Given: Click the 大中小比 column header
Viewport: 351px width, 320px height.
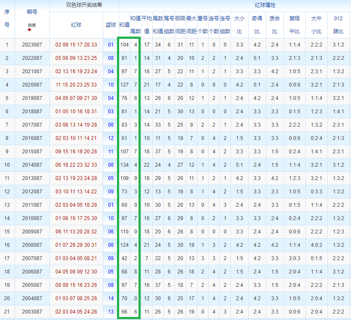Looking at the screenshot, I should 316,25.
